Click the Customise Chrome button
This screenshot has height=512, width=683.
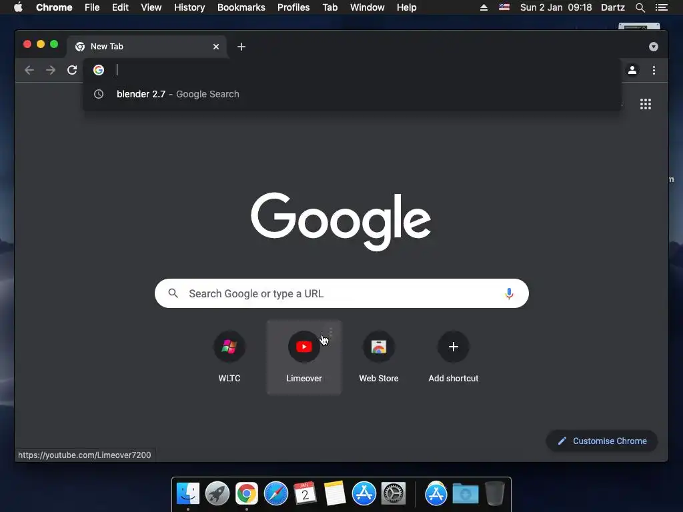coord(602,441)
